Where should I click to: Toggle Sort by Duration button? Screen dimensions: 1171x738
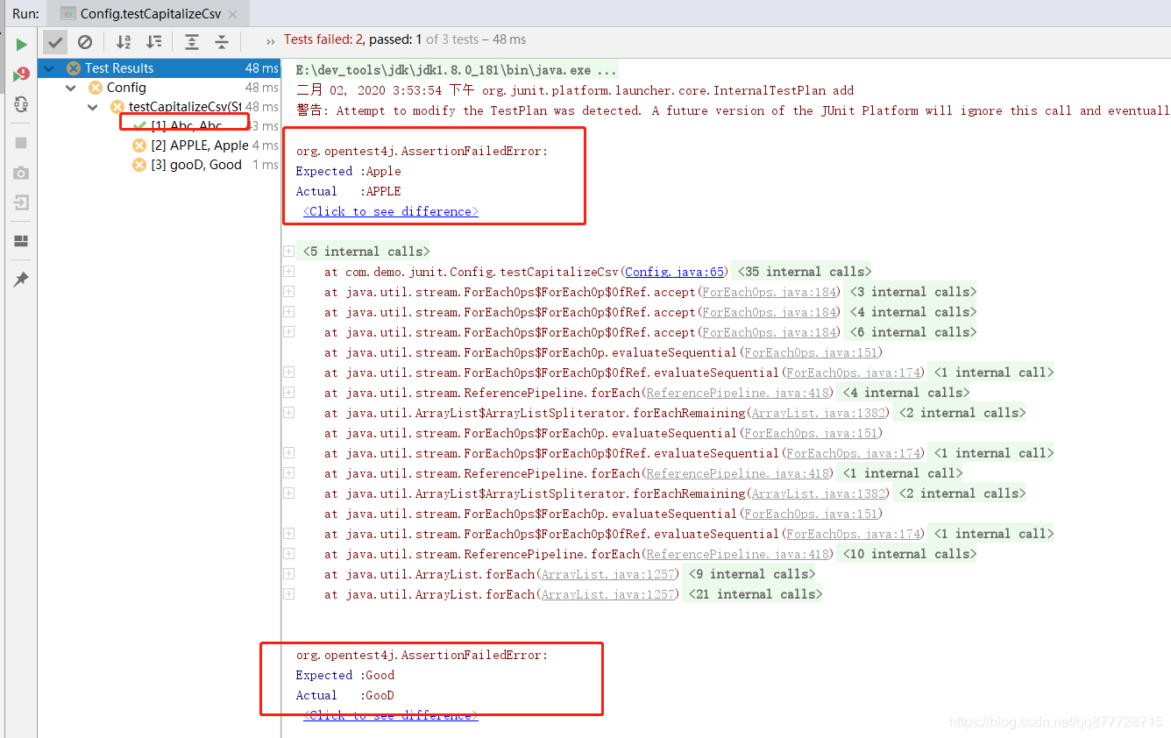tap(153, 41)
